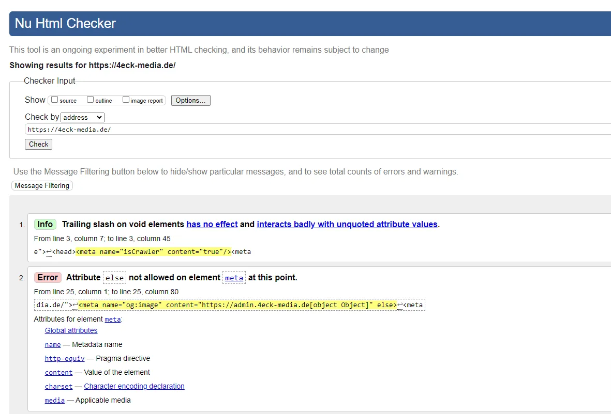Open the meta element link in error heading
Viewport: 611px width, 414px height.
coord(234,278)
